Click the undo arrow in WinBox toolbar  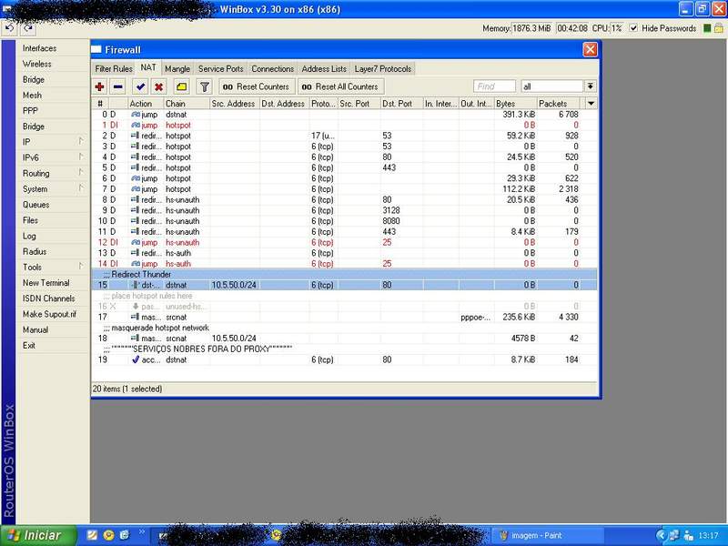pyautogui.click(x=9, y=28)
